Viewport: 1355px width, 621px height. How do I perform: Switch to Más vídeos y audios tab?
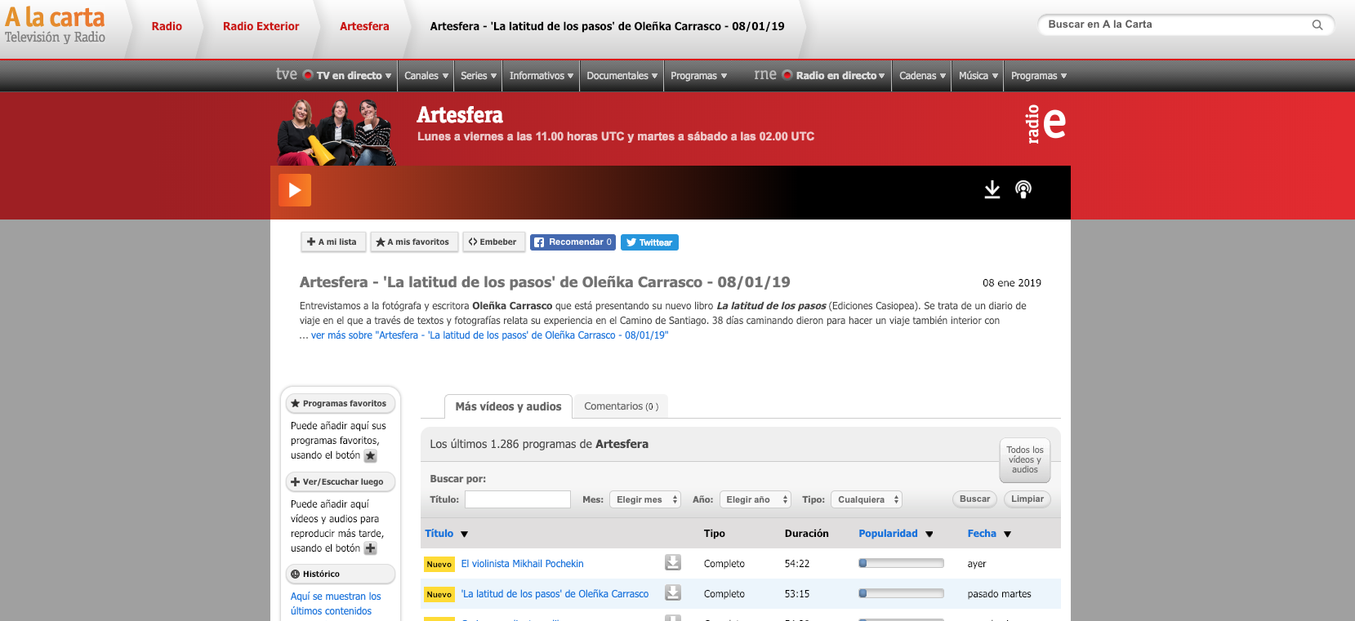point(508,406)
